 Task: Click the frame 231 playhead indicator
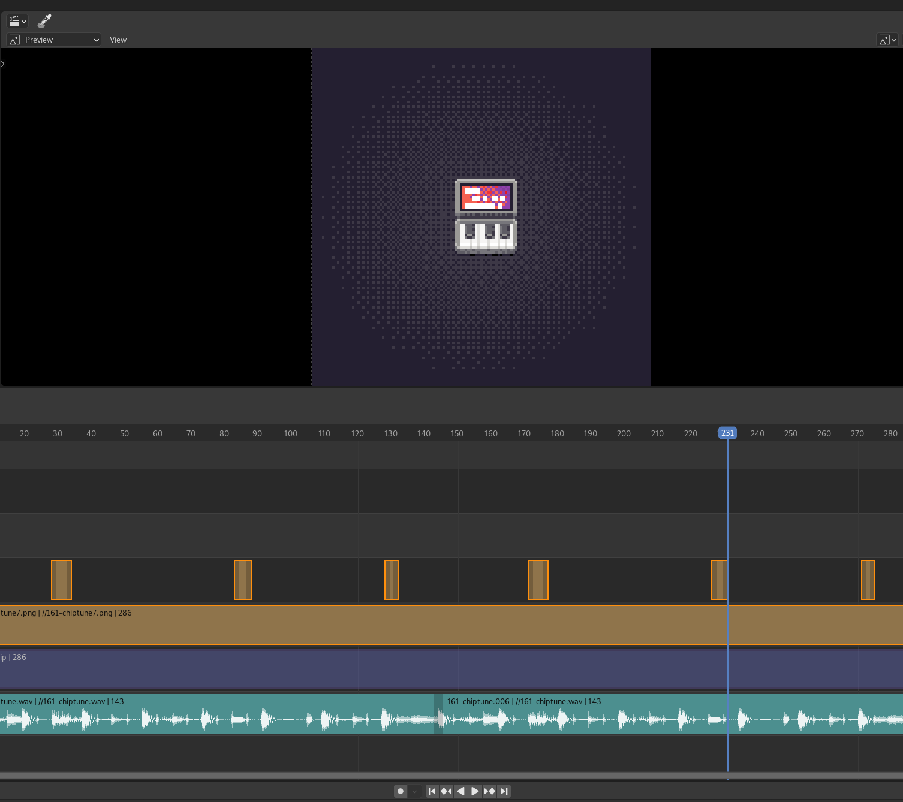(727, 433)
